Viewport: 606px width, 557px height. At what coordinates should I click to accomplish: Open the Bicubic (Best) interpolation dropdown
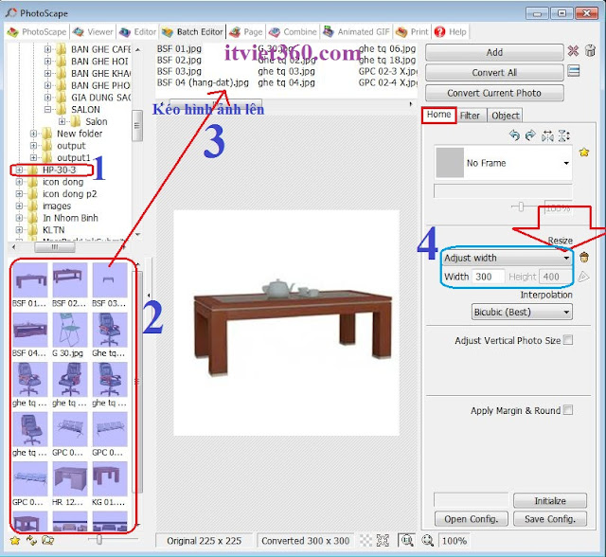pos(522,312)
